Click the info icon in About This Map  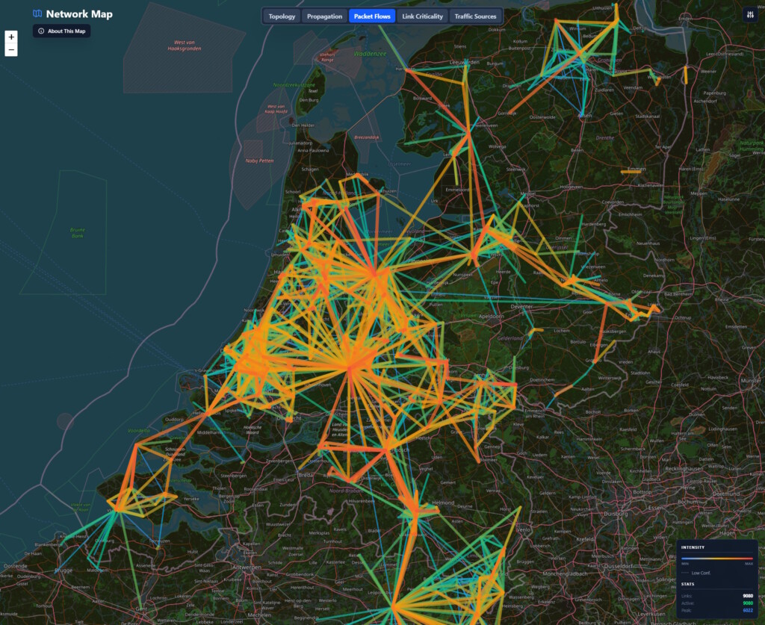click(41, 31)
